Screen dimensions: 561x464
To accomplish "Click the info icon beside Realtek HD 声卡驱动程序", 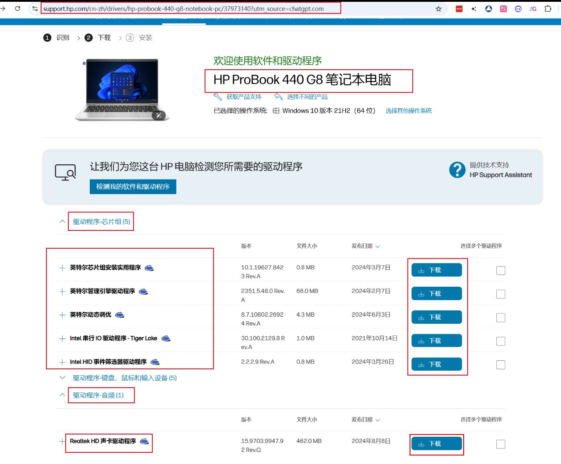I will (144, 441).
